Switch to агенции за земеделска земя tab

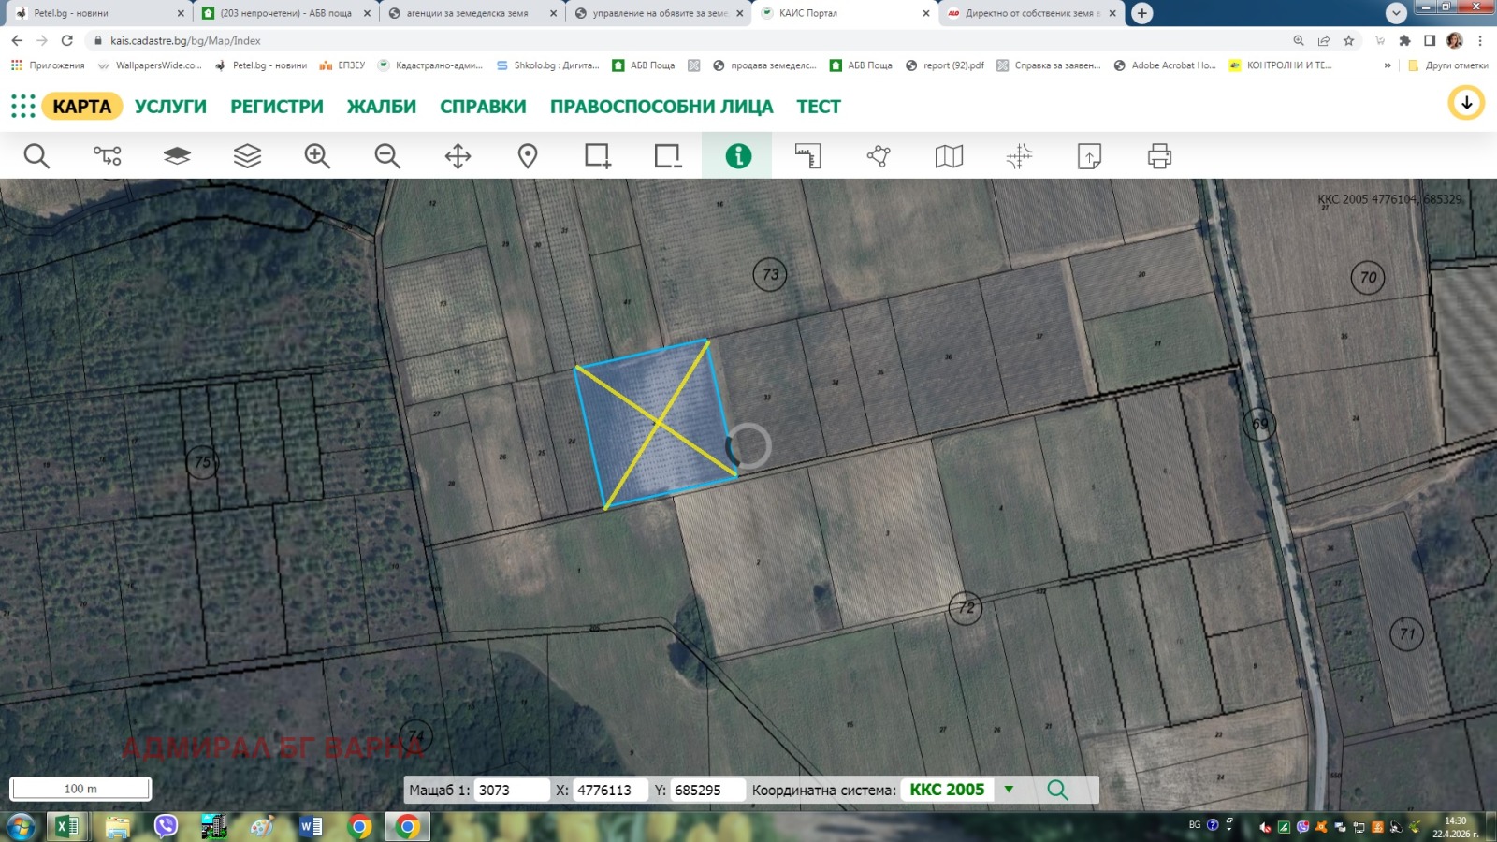point(472,13)
